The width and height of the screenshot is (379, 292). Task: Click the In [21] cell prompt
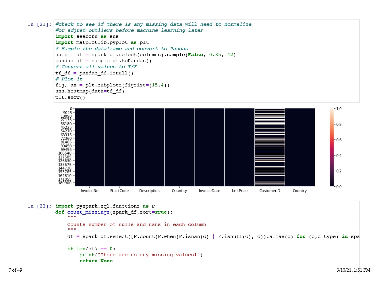[39, 24]
